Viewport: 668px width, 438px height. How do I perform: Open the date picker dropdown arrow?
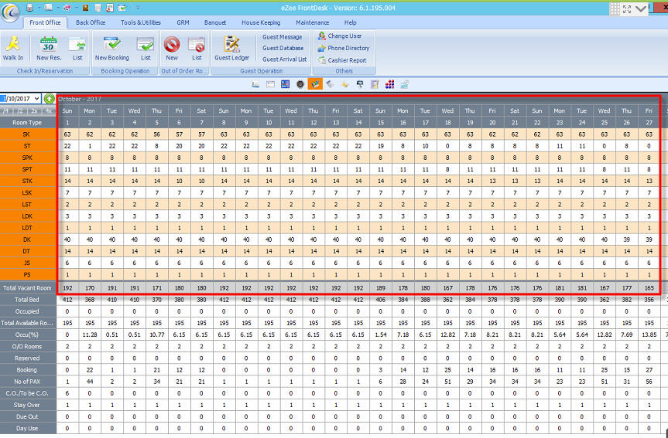point(36,99)
